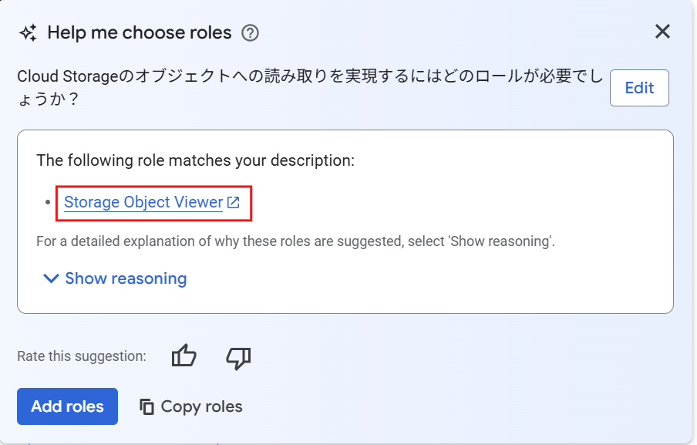Click the detailed explanation hint text
697x445 pixels.
pos(295,241)
